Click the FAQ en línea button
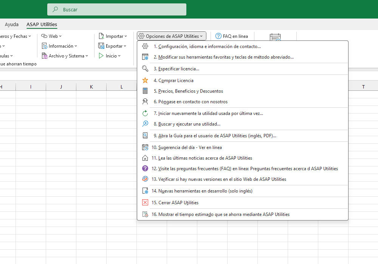Viewport: 378px width, 264px height. [232, 36]
